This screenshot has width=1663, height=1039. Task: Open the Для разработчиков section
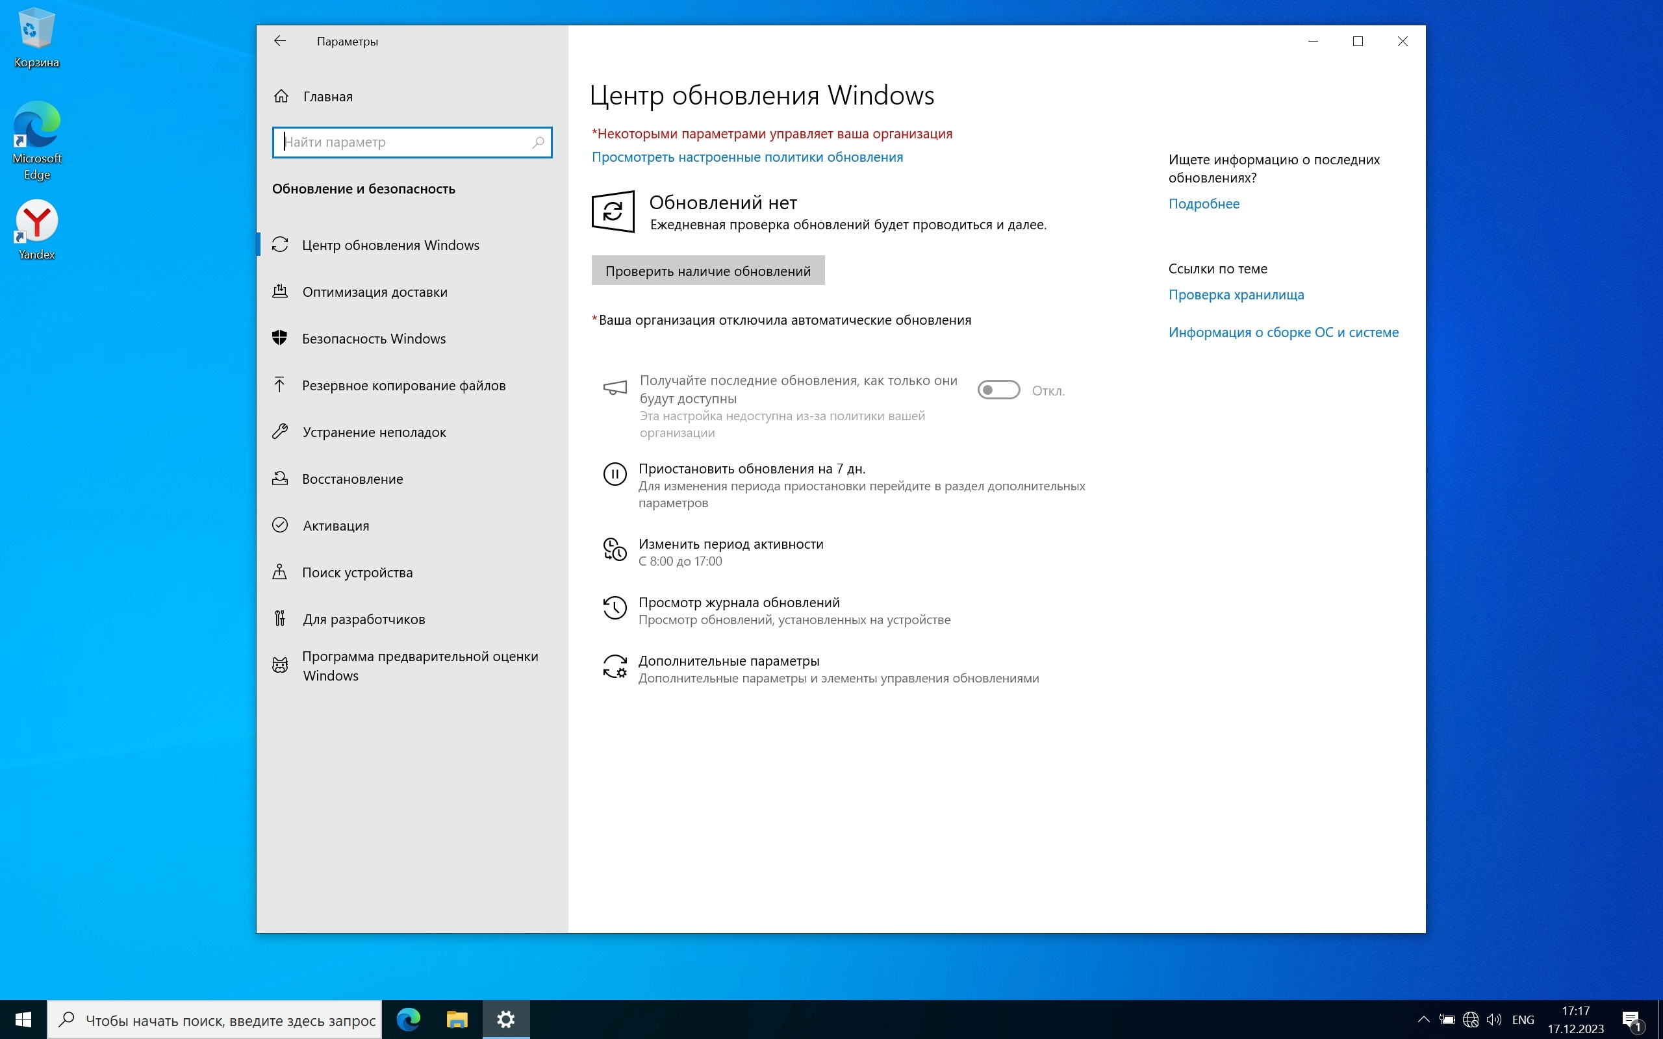[x=364, y=619]
